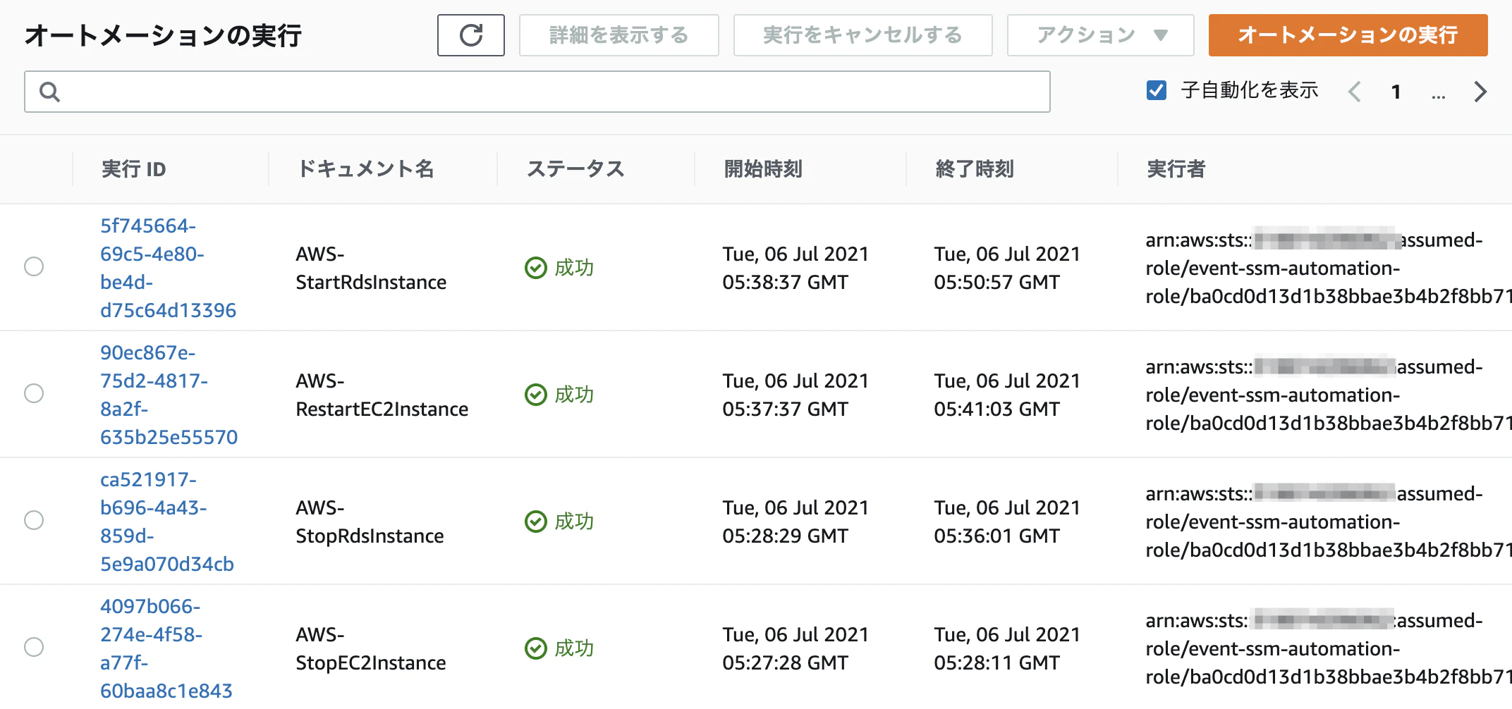Select the AWS-StartRdsInstance execution radio button

click(34, 266)
